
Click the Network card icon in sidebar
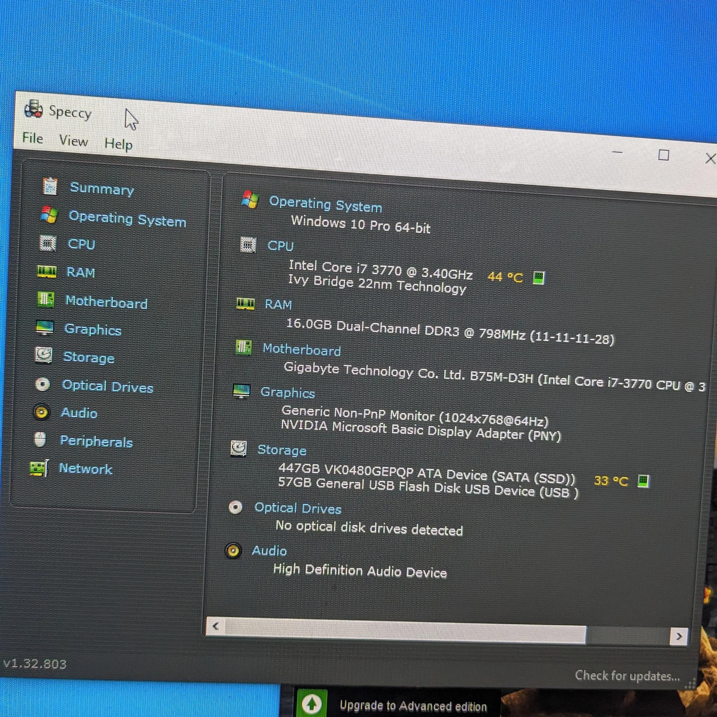click(39, 468)
